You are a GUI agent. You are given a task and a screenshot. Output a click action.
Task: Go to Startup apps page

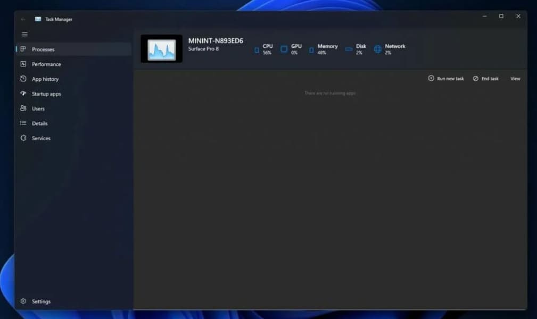coord(46,94)
